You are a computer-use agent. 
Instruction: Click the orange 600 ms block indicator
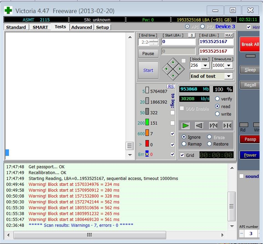pyautogui.click(x=147, y=132)
